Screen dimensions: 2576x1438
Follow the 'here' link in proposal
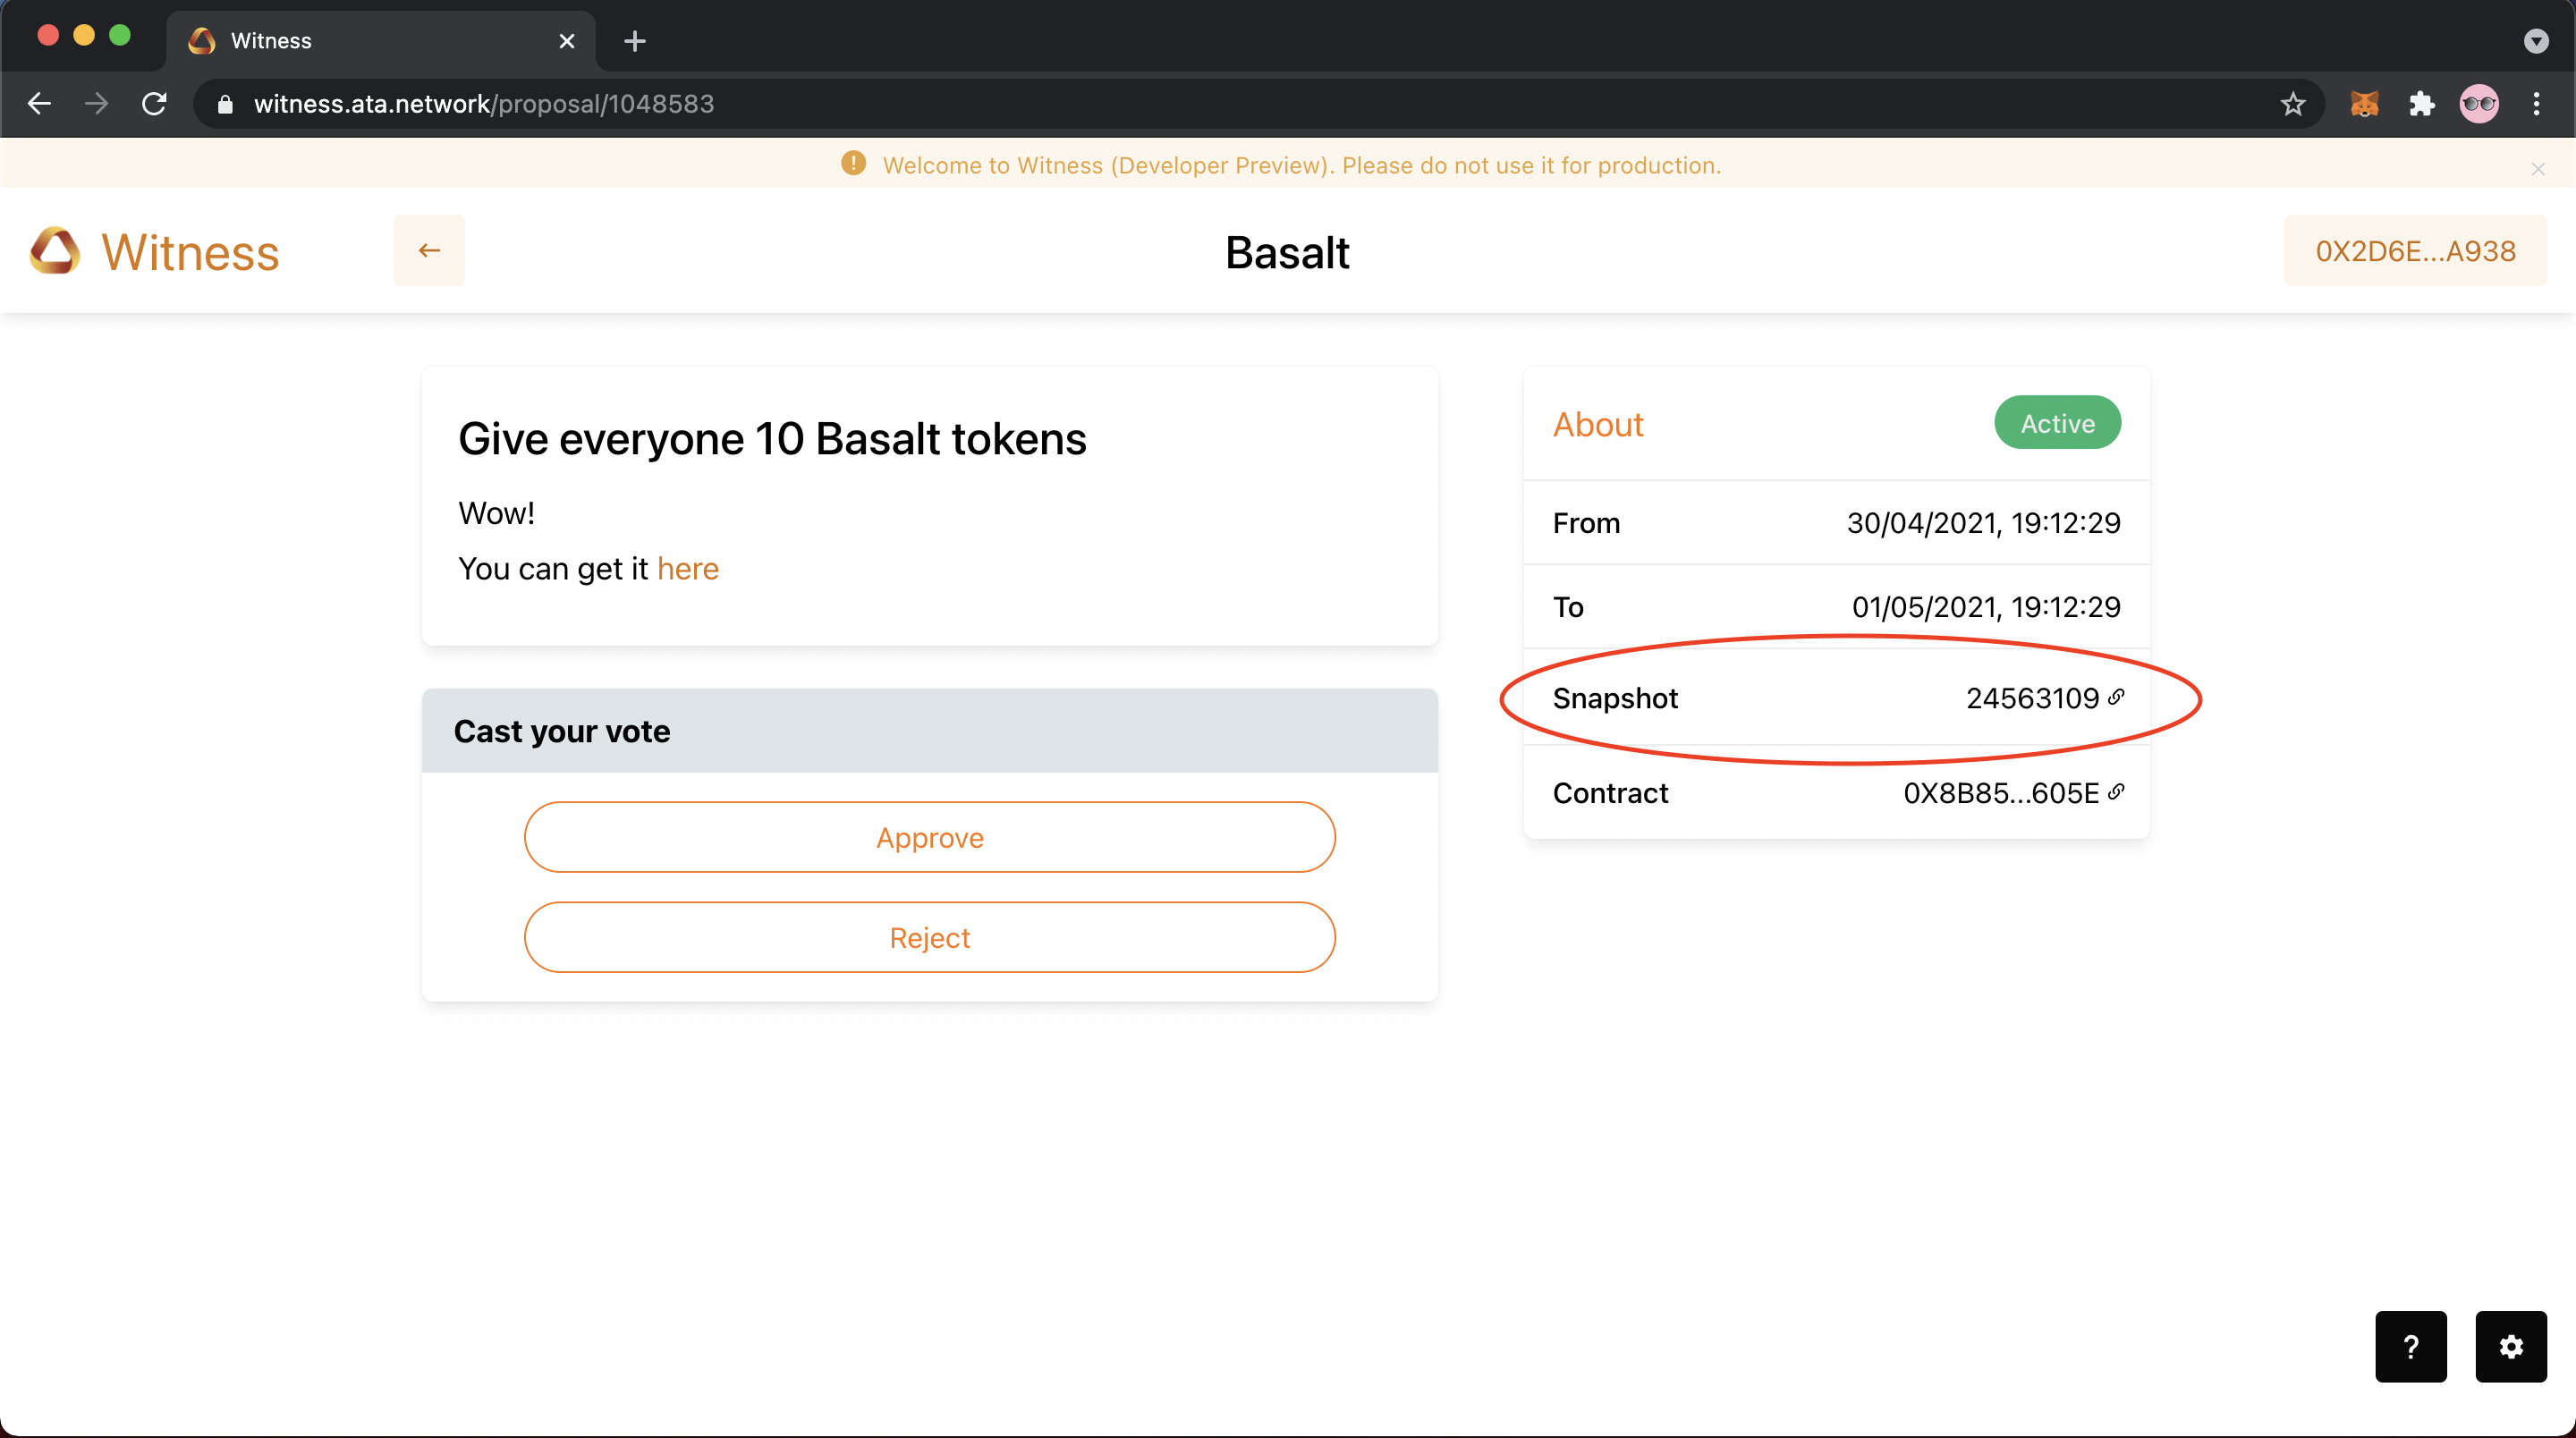[x=688, y=569]
